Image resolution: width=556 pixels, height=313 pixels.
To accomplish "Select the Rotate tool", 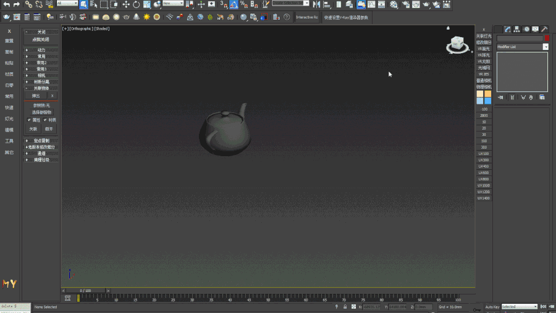I will pos(136,4).
